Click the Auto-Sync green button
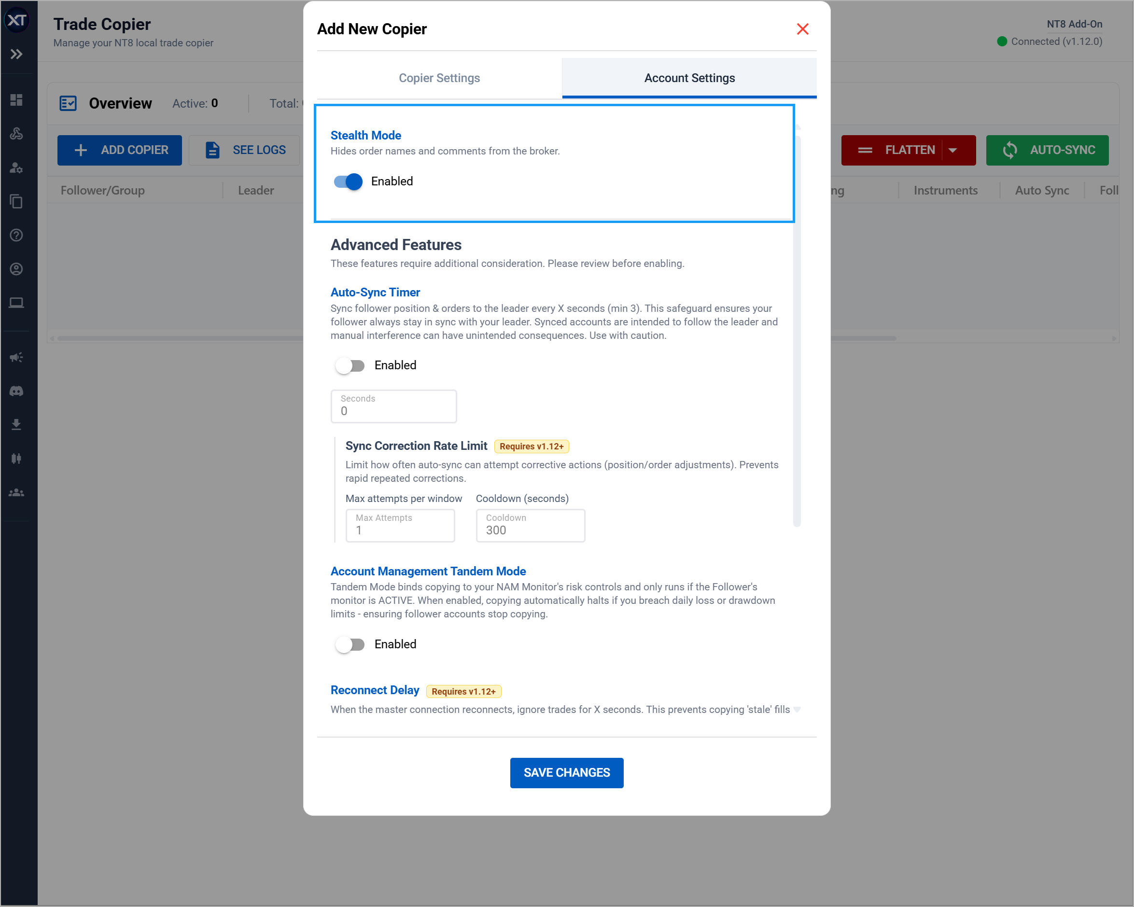This screenshot has height=907, width=1134. pos(1047,151)
